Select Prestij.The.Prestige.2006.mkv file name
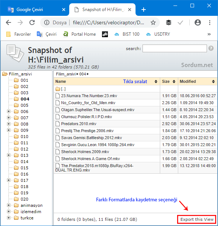This screenshot has width=218, height=226. pyautogui.click(x=87, y=131)
